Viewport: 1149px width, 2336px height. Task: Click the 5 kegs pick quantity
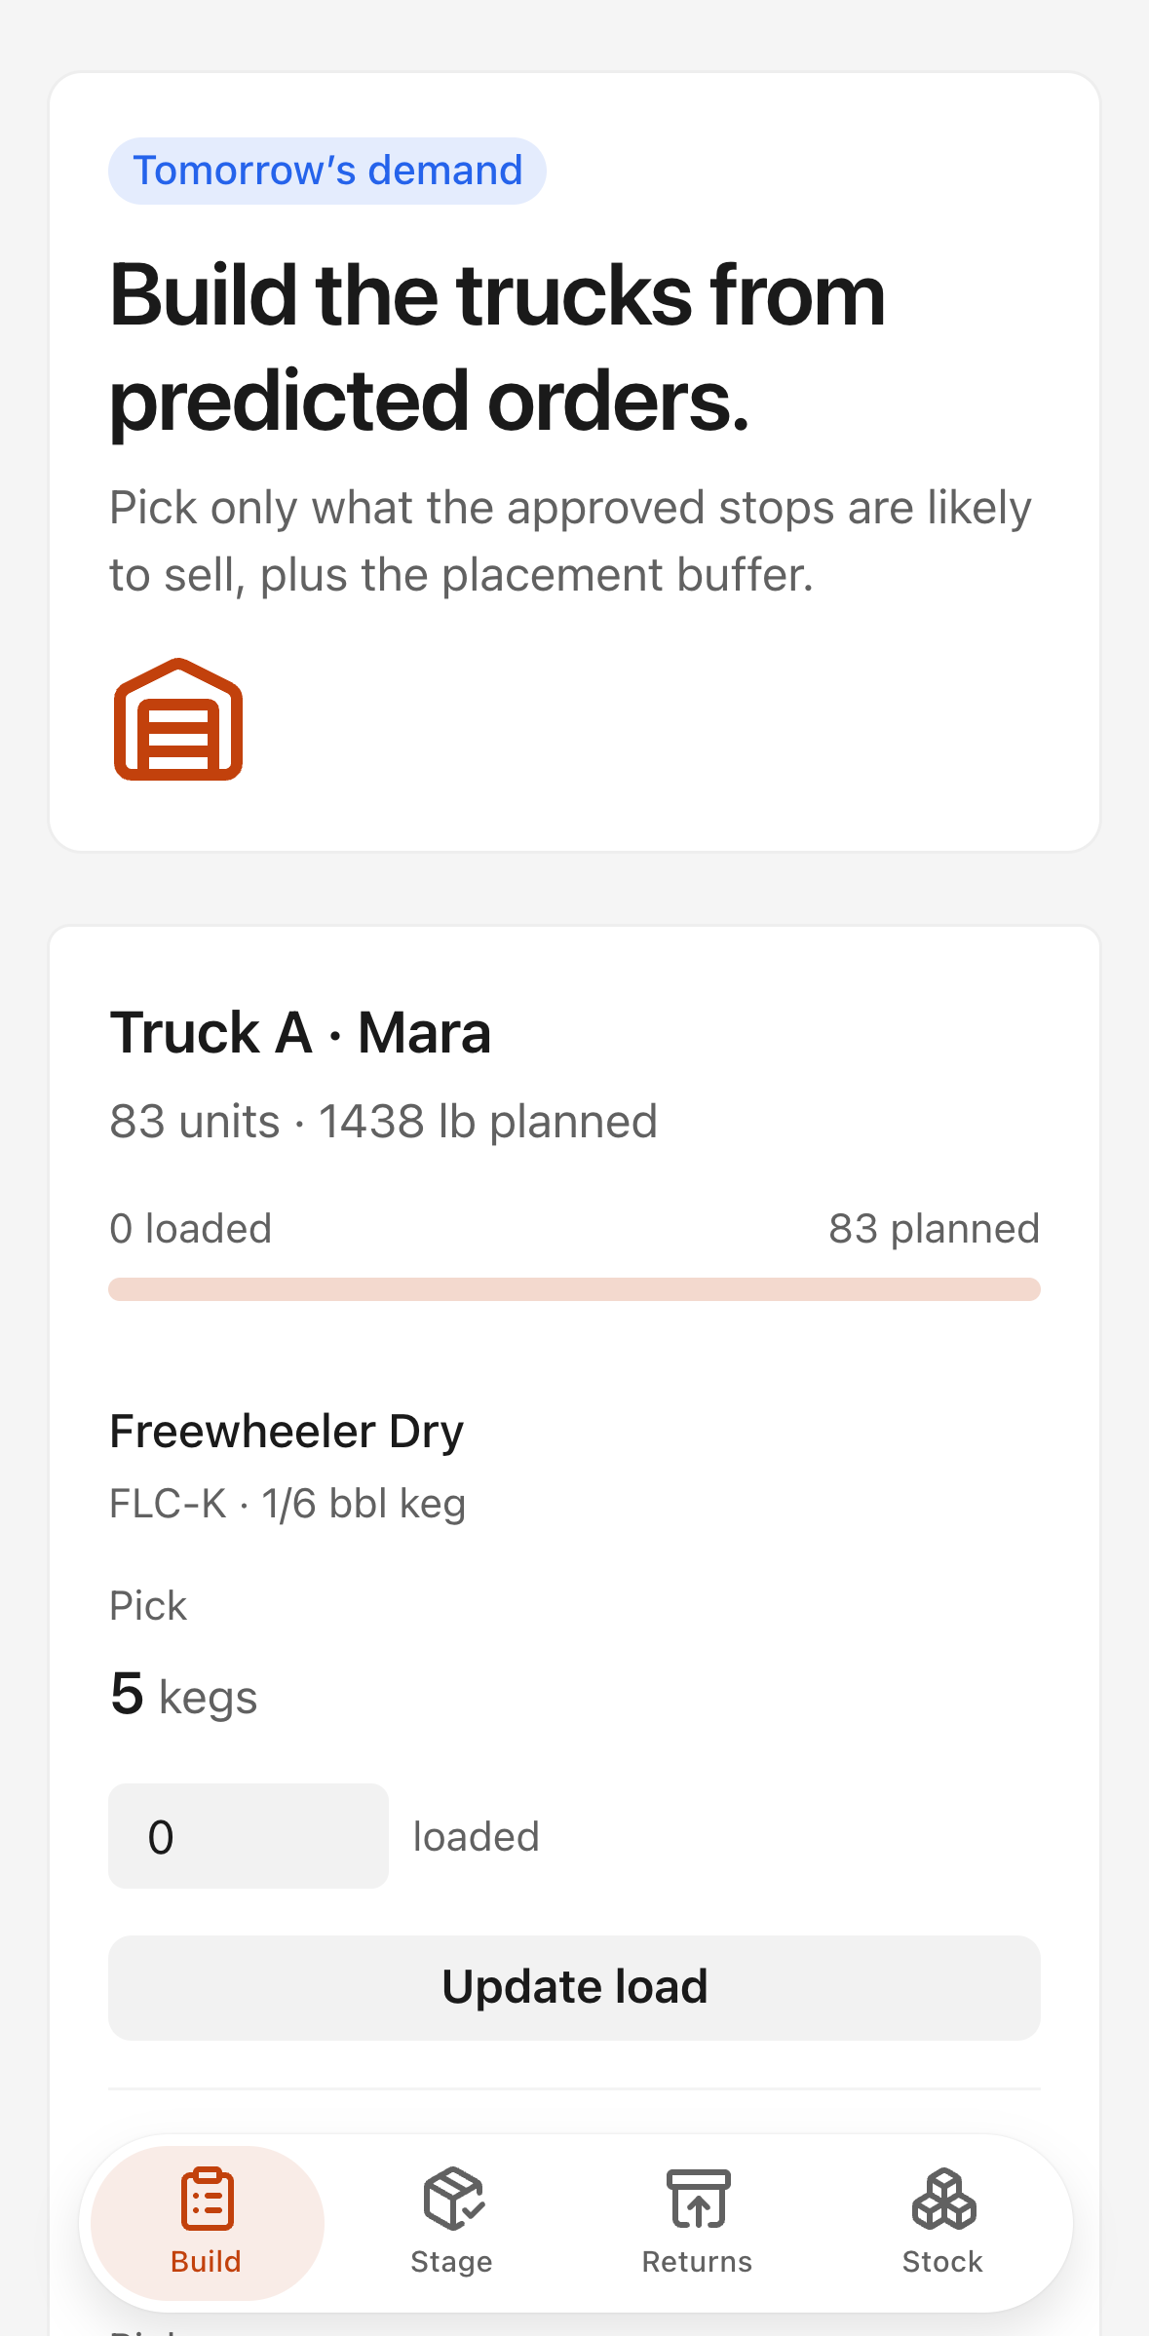tap(183, 1695)
